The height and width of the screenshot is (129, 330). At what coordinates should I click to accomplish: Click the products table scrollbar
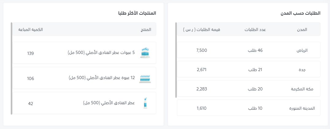11,68
